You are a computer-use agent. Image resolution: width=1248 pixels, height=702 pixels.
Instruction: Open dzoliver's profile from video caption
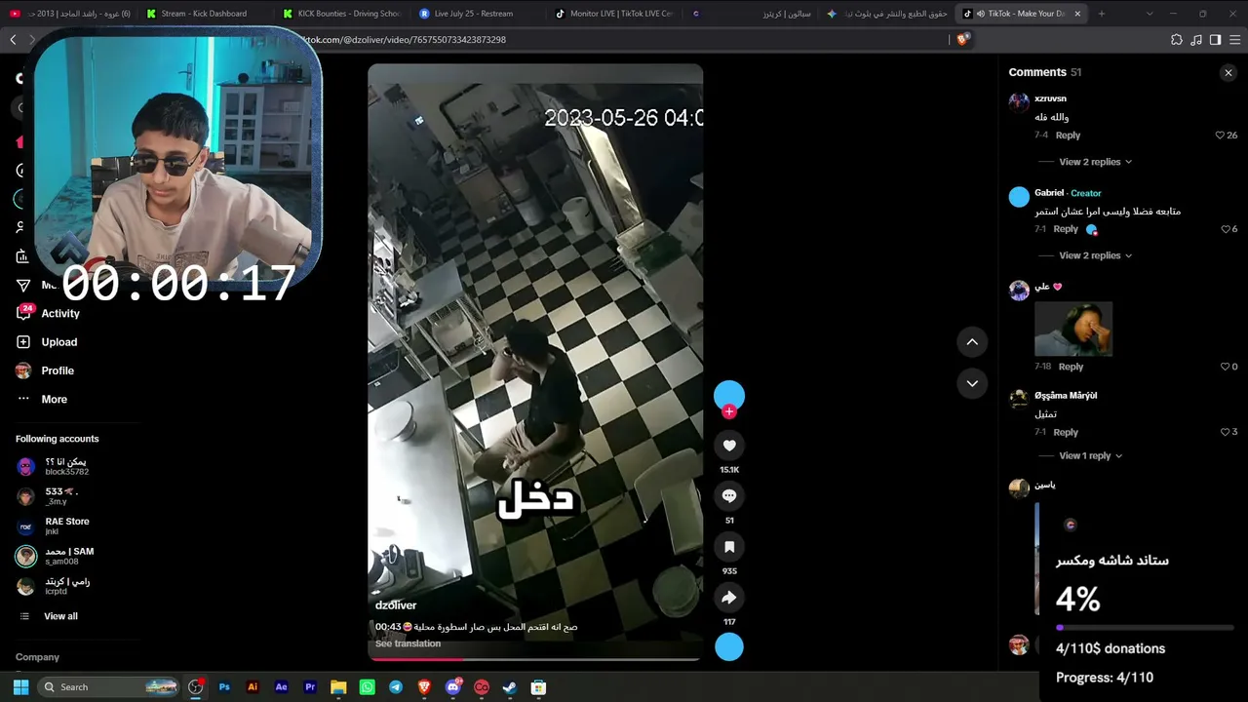[396, 605]
